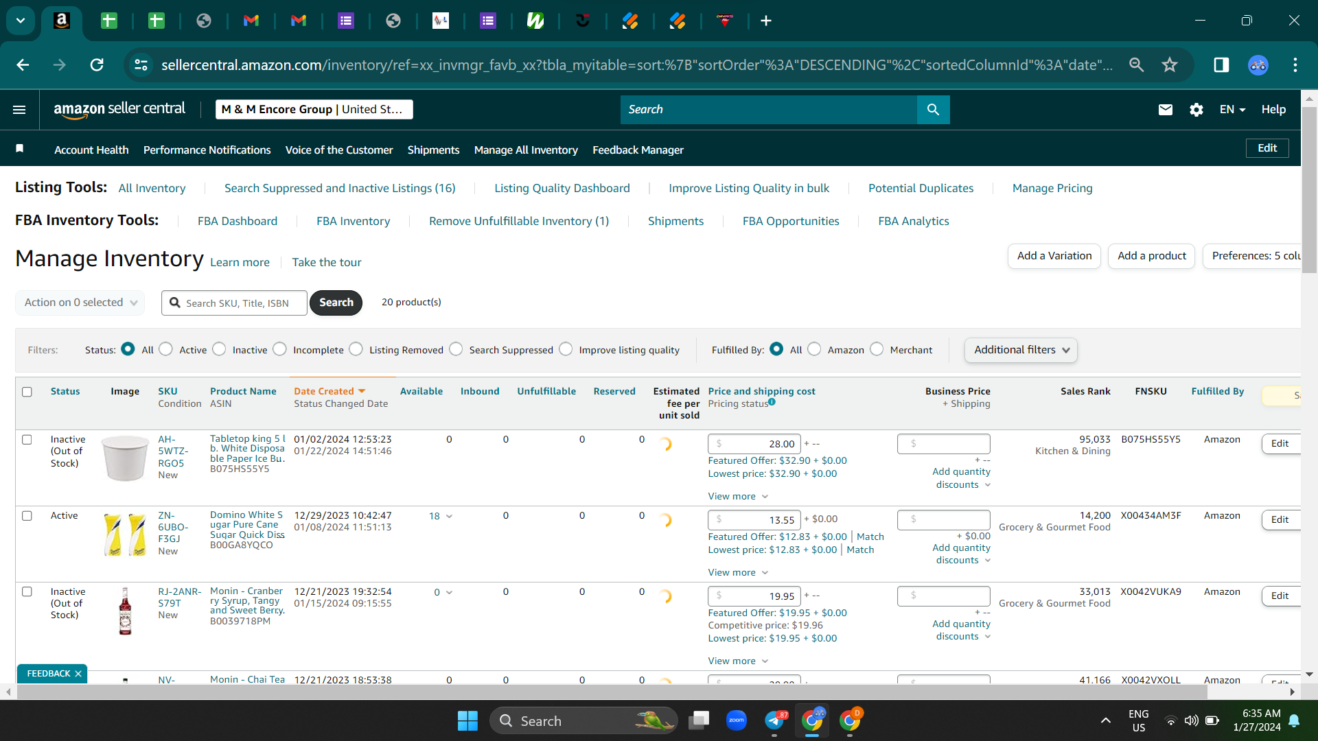Open the Chrome profile avatar
Screen dimensions: 1318x741
coord(1258,65)
